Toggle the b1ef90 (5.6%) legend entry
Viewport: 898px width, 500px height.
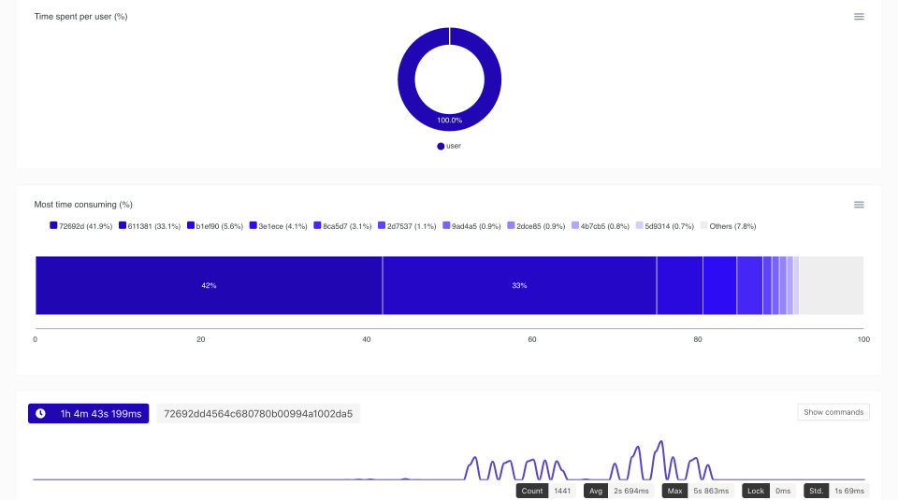pyautogui.click(x=215, y=226)
